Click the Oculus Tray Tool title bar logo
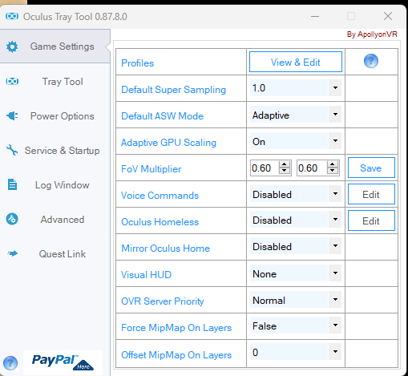The height and width of the screenshot is (376, 408). click(12, 17)
